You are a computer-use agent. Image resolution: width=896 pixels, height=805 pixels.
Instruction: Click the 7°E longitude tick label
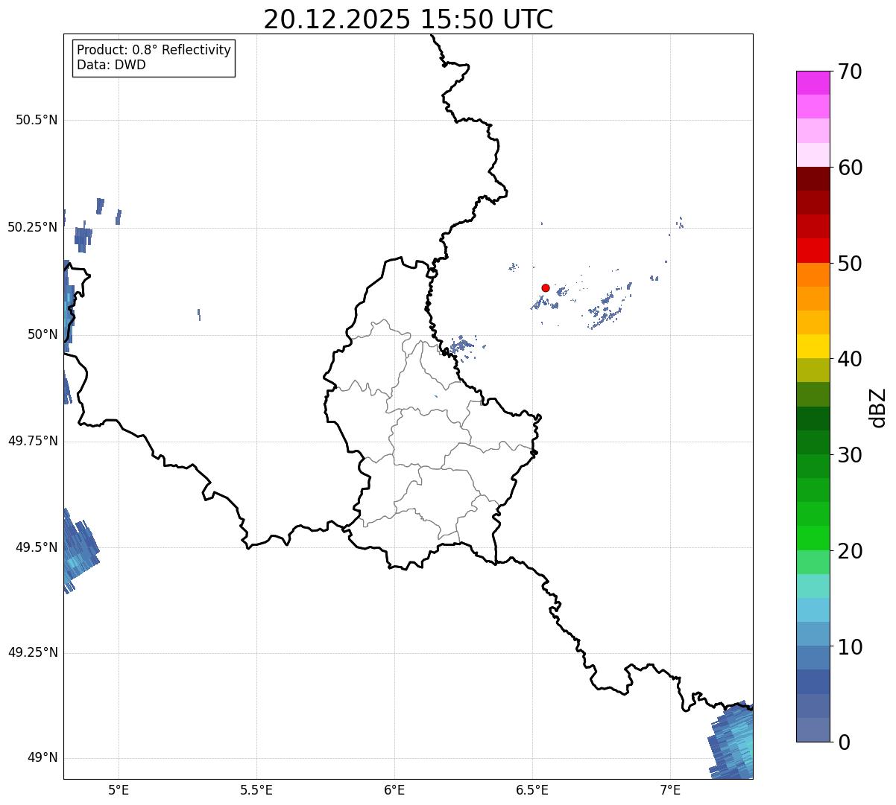670,789
